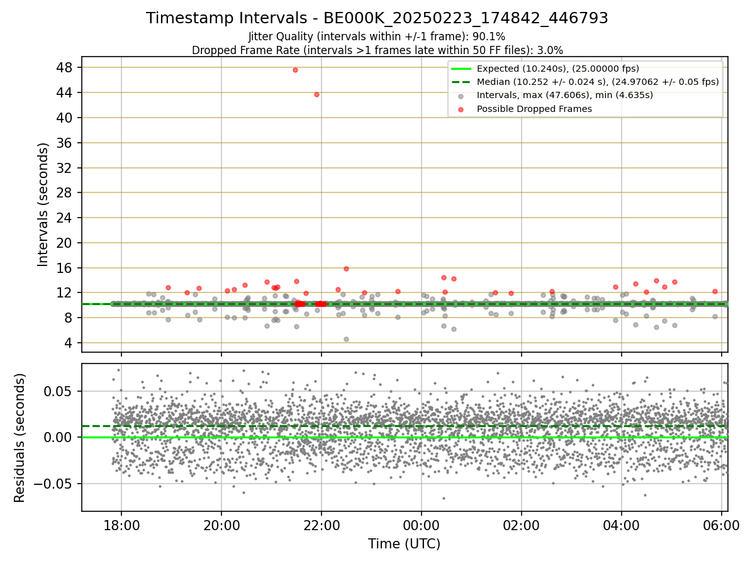Click the x-axis tick label '18:00'

pyautogui.click(x=121, y=524)
